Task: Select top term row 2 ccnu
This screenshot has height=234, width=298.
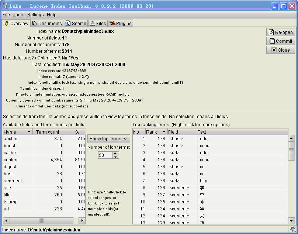Action: click(x=210, y=146)
